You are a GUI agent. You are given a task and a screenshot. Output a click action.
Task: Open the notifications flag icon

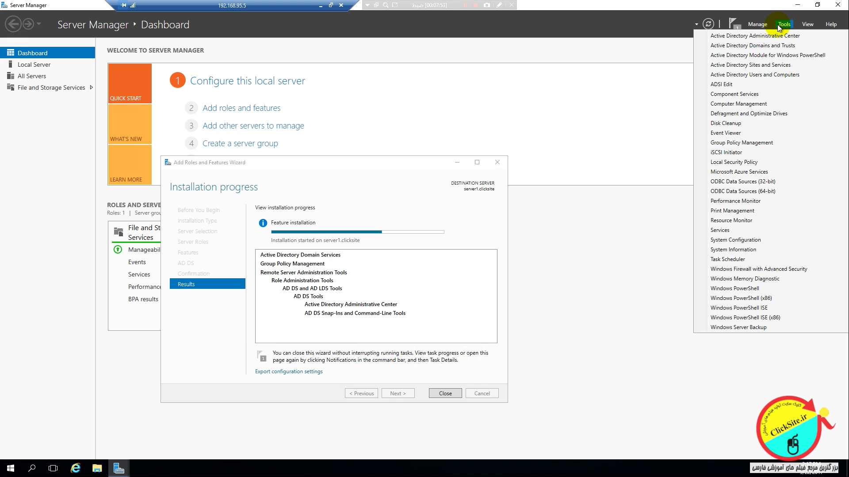click(734, 23)
